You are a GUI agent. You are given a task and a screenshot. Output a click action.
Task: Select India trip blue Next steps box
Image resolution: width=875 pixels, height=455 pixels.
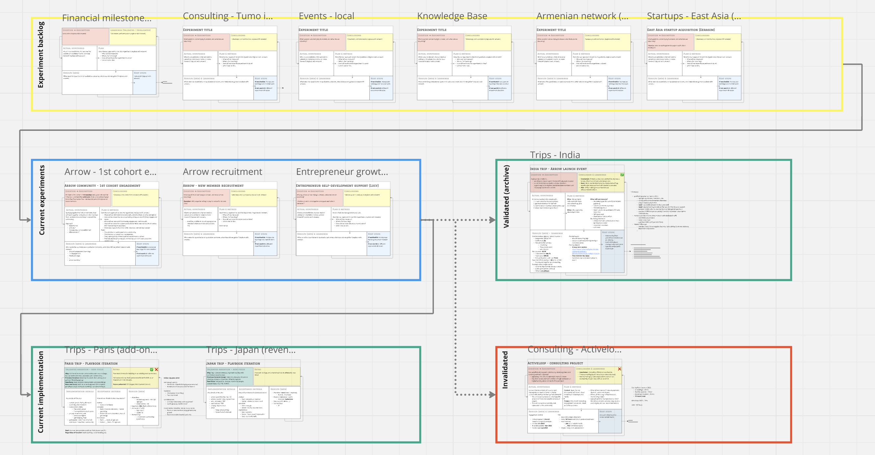click(x=613, y=251)
